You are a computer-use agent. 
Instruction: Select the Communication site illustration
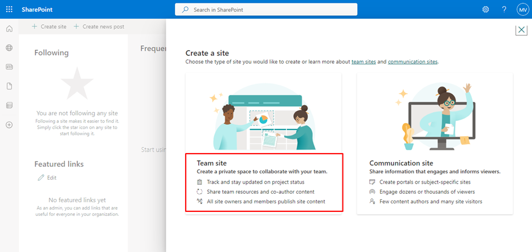435,116
